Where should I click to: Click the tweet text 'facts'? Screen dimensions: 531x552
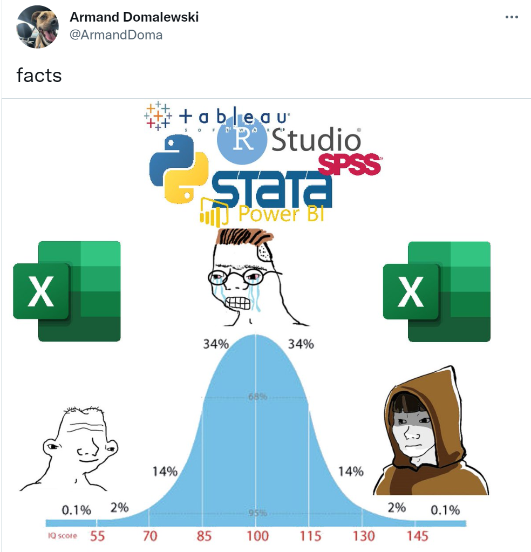pyautogui.click(x=39, y=76)
